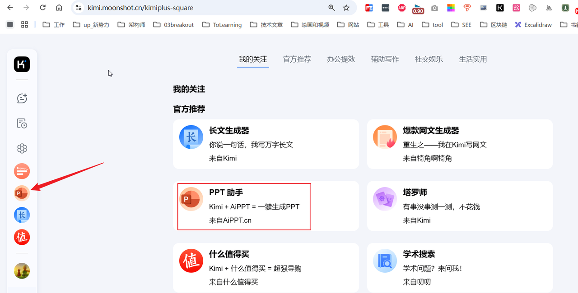Open the 工作 bookmark folder
The height and width of the screenshot is (293, 578).
[54, 24]
